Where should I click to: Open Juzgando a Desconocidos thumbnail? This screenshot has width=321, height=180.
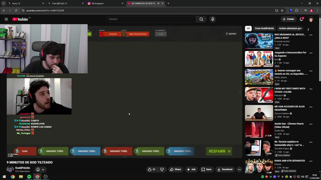tap(259, 59)
